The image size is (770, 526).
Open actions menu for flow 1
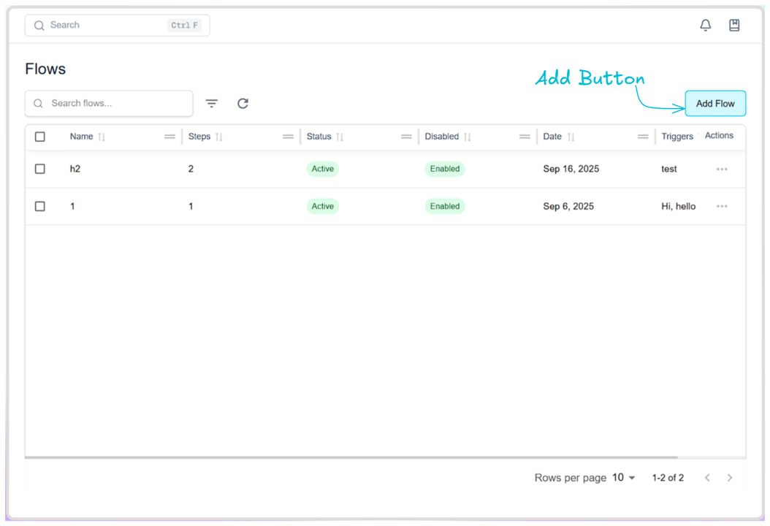tap(722, 206)
